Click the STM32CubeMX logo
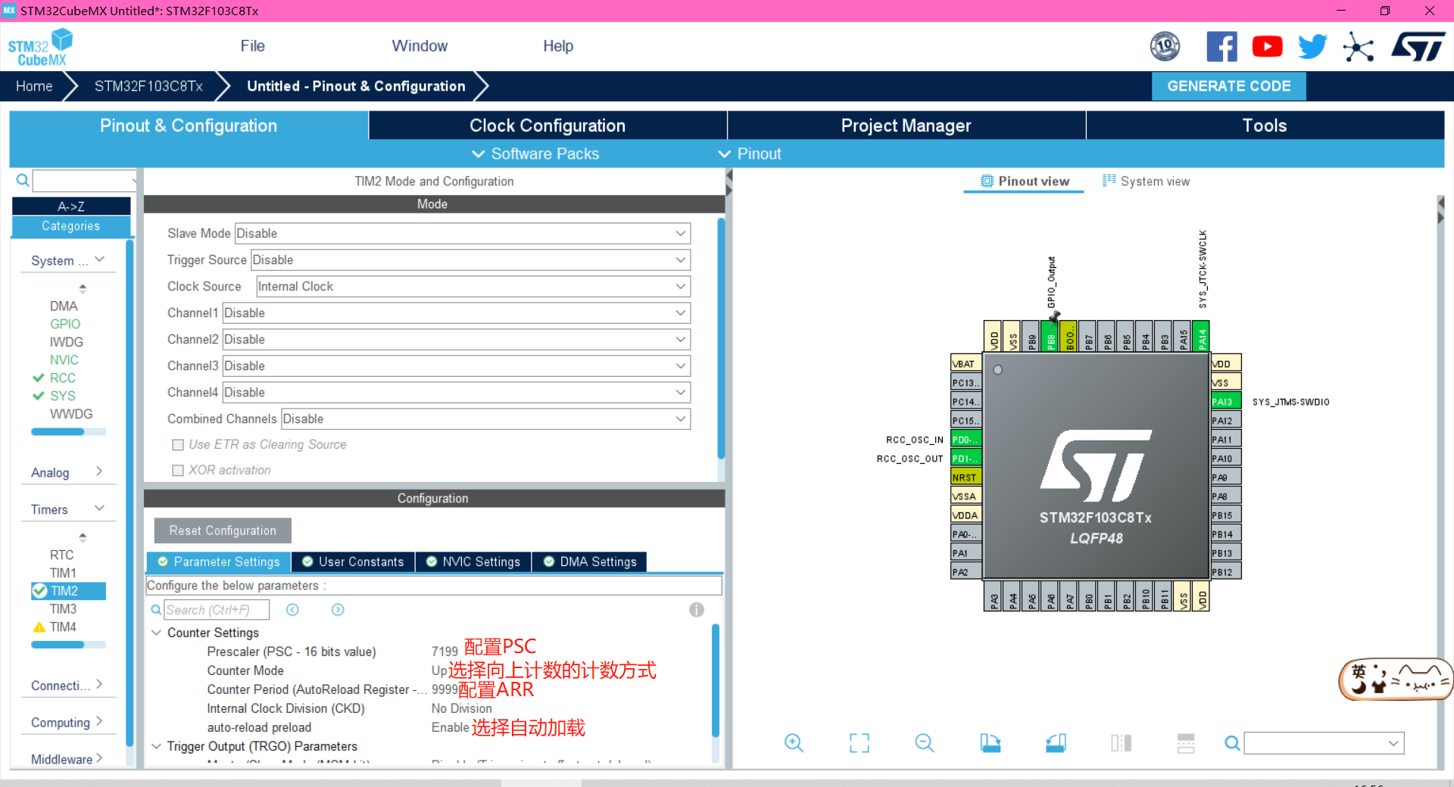 click(x=40, y=47)
